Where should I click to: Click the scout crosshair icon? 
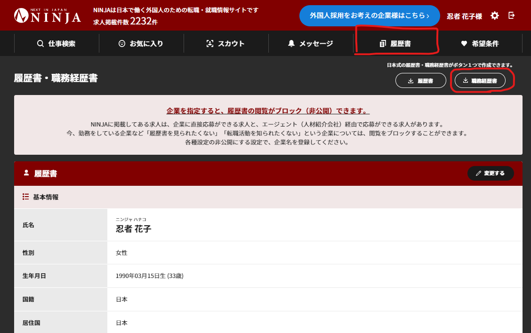click(x=209, y=43)
